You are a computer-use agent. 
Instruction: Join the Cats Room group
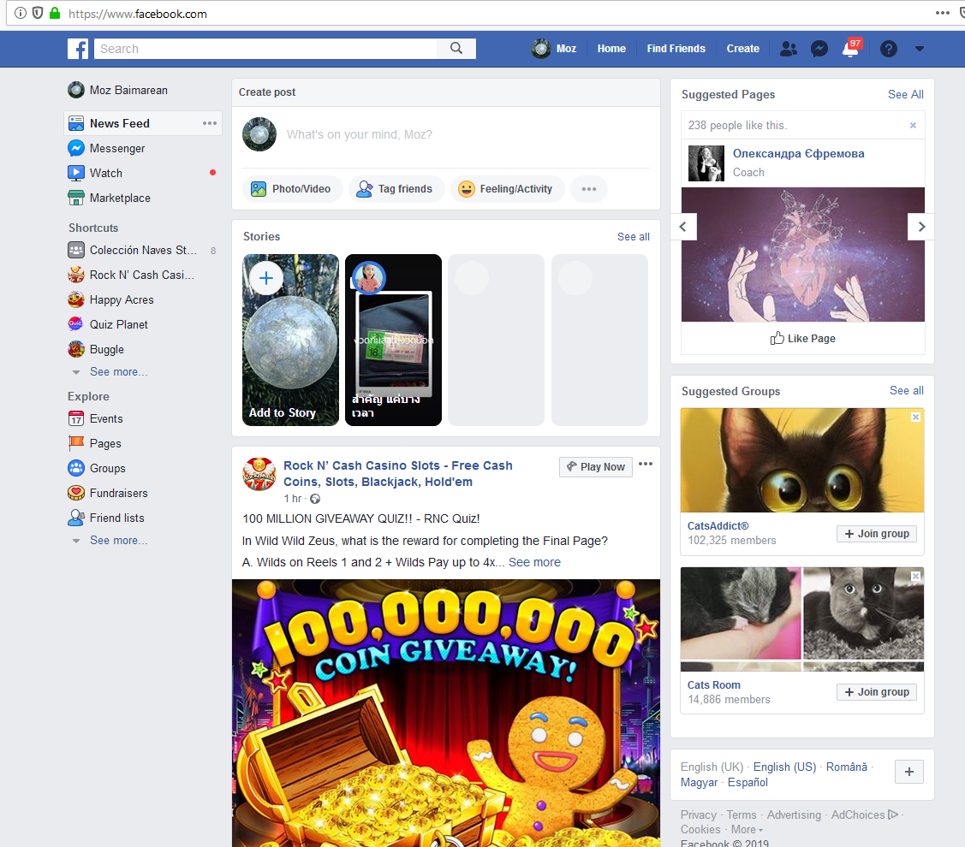877,692
